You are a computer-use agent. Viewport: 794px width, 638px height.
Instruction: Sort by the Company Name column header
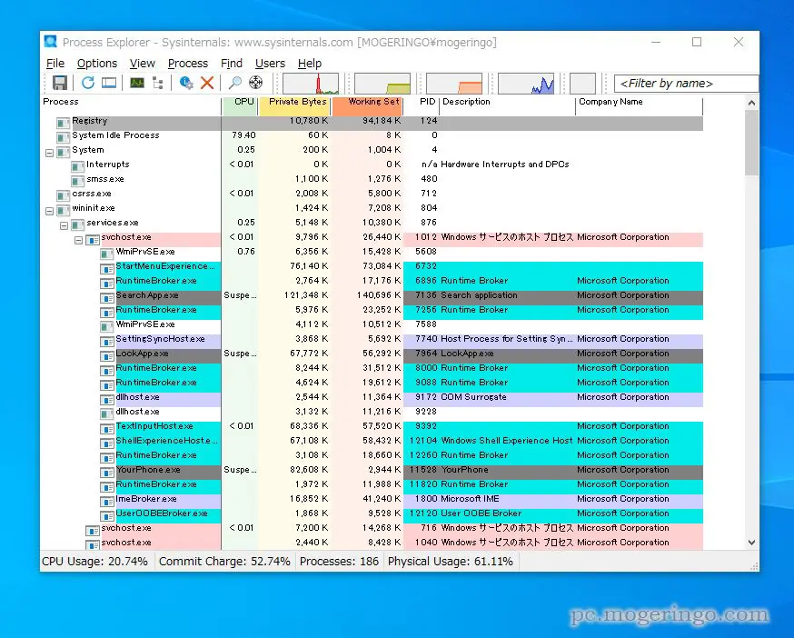click(640, 102)
